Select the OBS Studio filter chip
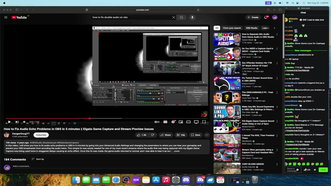This screenshot has height=186, width=331. pos(252,28)
